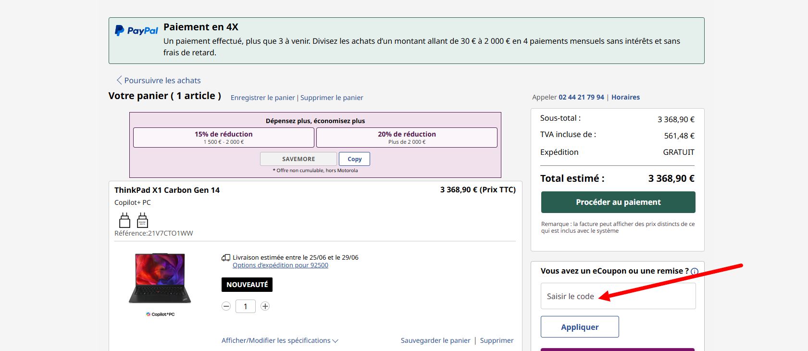Decrease quantity with the minus icon
Viewport: 808px width, 351px height.
(x=226, y=306)
